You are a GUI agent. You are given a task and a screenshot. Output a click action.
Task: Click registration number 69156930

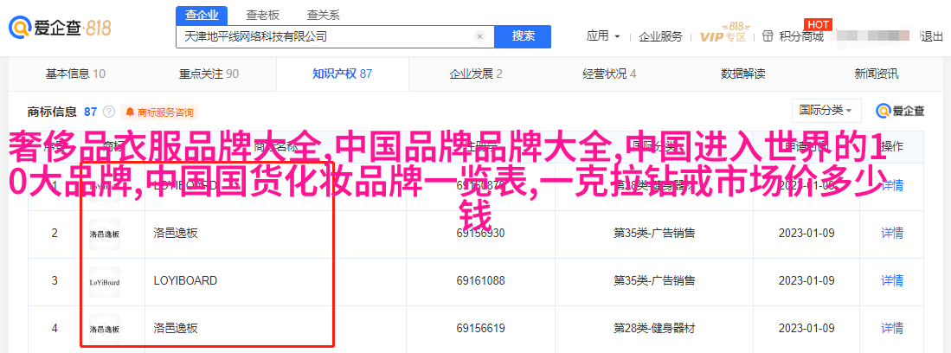481,233
